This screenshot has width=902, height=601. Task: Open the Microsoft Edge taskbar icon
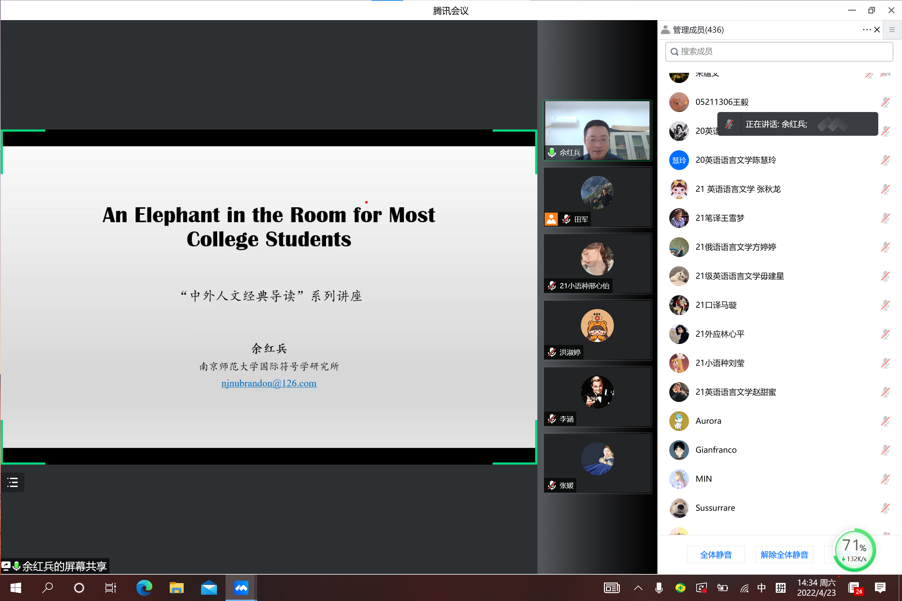point(144,587)
